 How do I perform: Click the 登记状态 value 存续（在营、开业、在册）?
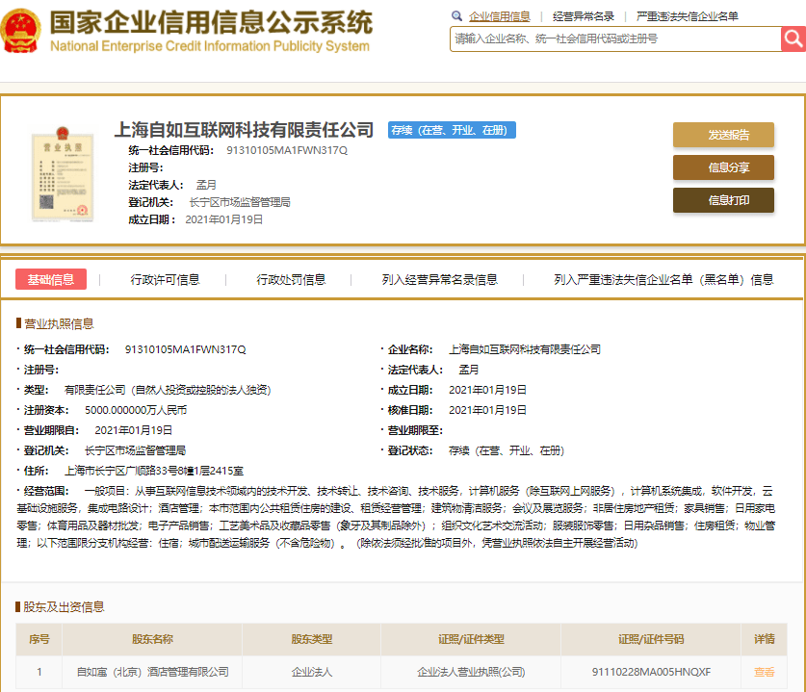click(507, 450)
